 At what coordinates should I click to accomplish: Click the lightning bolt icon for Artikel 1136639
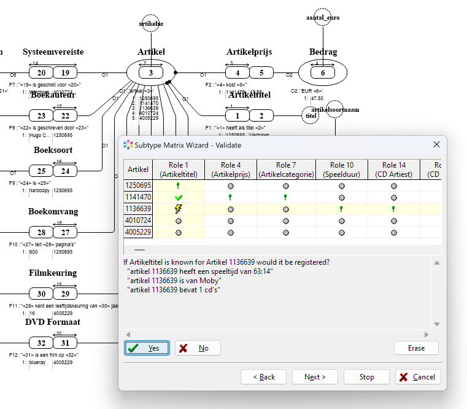pyautogui.click(x=179, y=209)
